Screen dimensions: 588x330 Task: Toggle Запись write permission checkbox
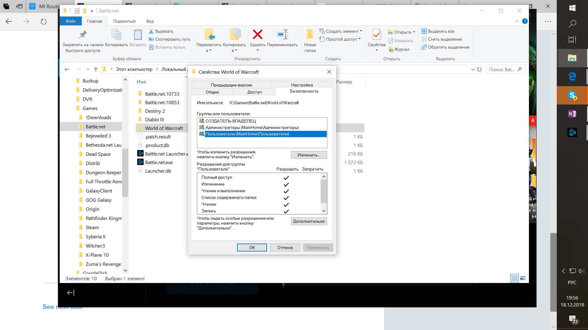[286, 211]
